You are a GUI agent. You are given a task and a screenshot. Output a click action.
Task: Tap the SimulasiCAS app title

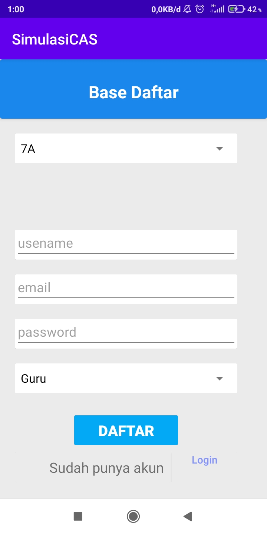[x=55, y=39]
